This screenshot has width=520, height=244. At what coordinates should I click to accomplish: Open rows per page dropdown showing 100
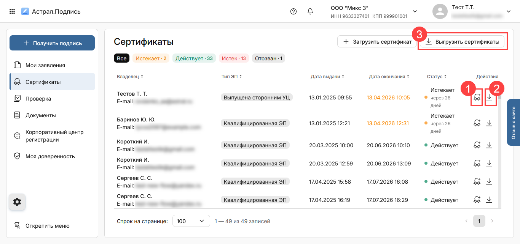click(191, 221)
